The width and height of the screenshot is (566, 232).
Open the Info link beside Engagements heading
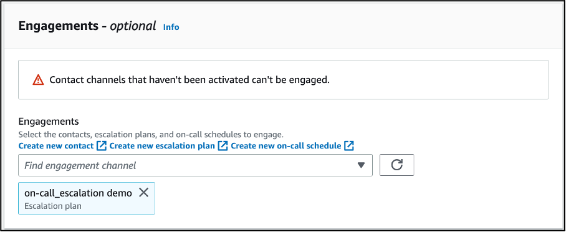tap(171, 27)
